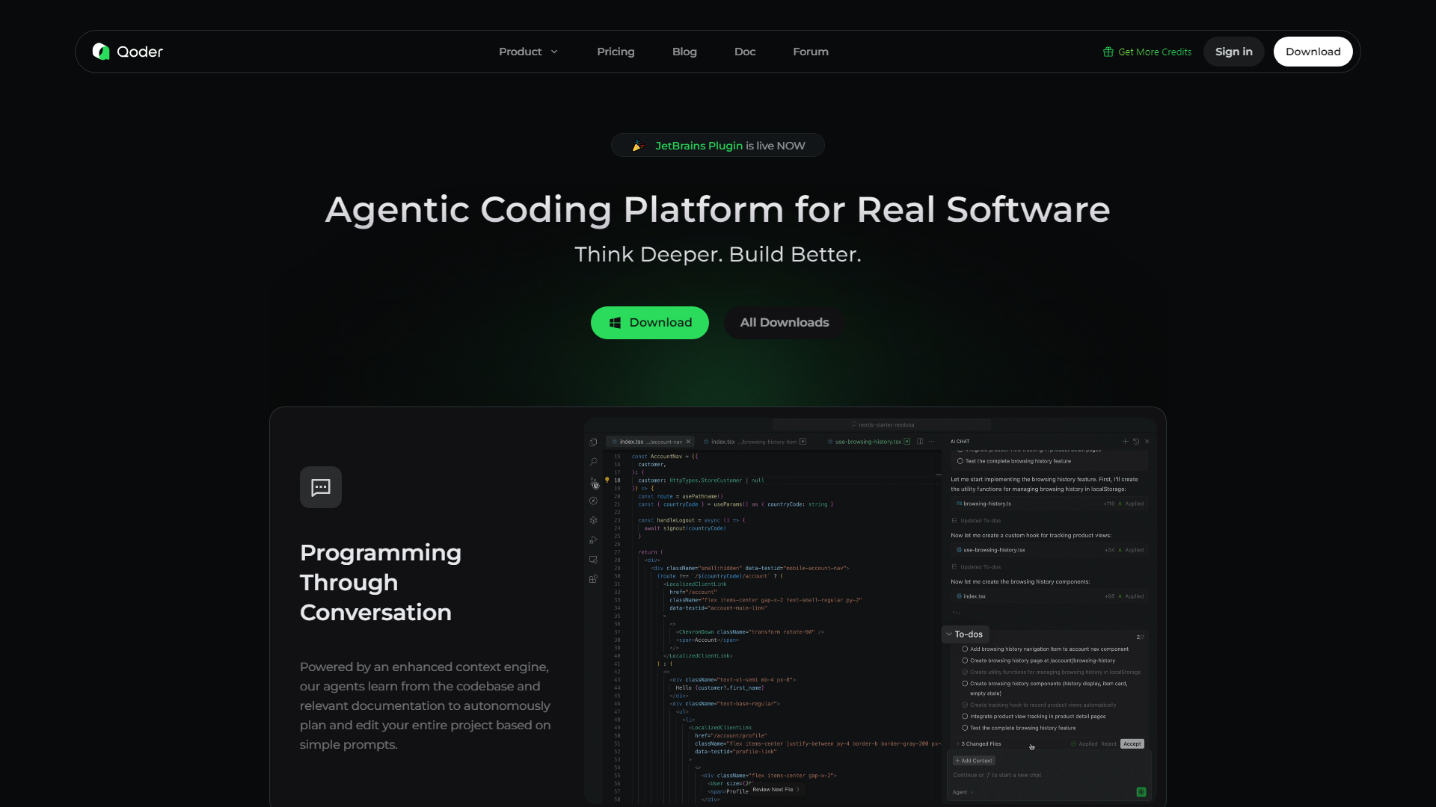Check 'Create browsing history page' to-do
1436x807 pixels.
pos(965,661)
